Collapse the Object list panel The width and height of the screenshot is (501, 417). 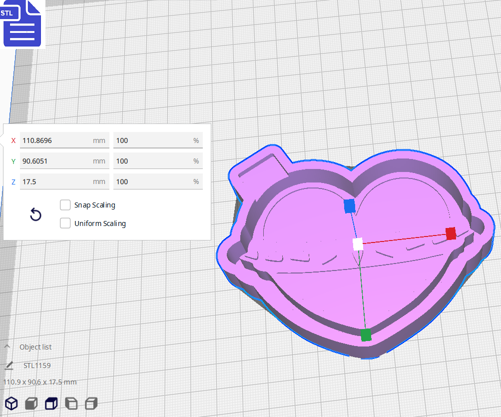pyautogui.click(x=6, y=346)
